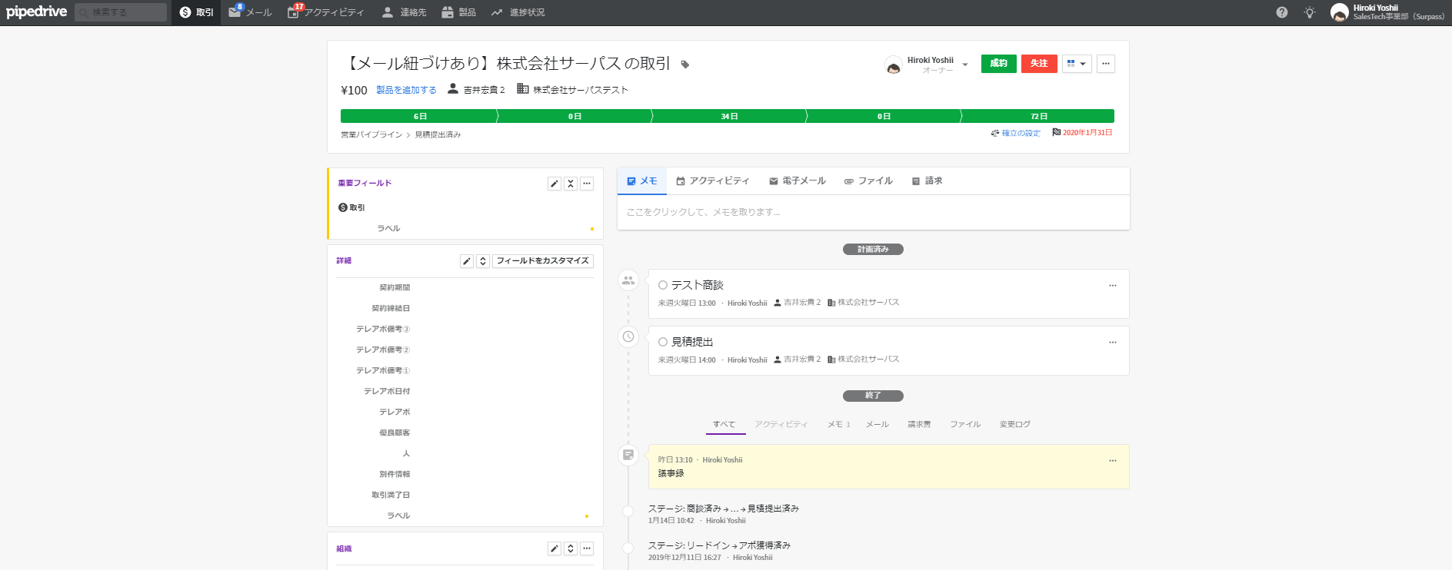Click the clock icon beside 見積提出
Viewport: 1452px width, 570px height.
[628, 336]
